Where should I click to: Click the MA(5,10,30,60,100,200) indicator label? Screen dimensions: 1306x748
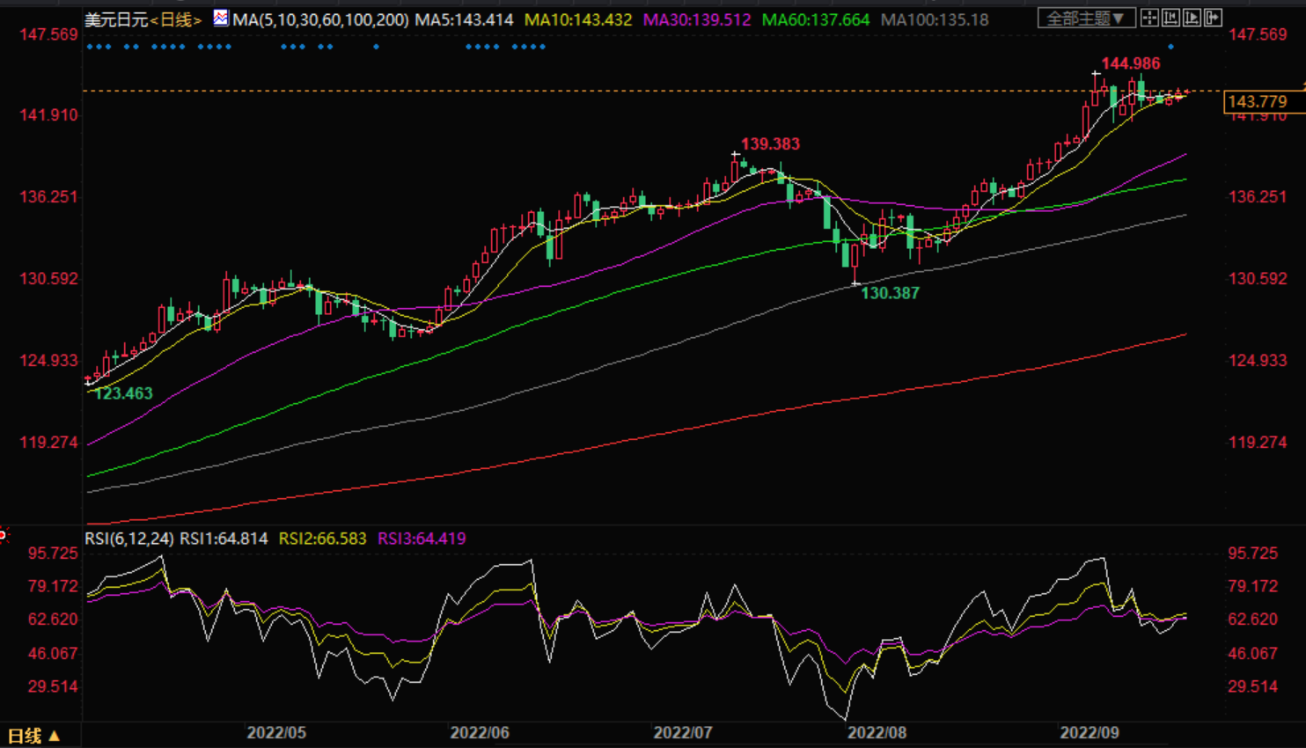tap(320, 19)
